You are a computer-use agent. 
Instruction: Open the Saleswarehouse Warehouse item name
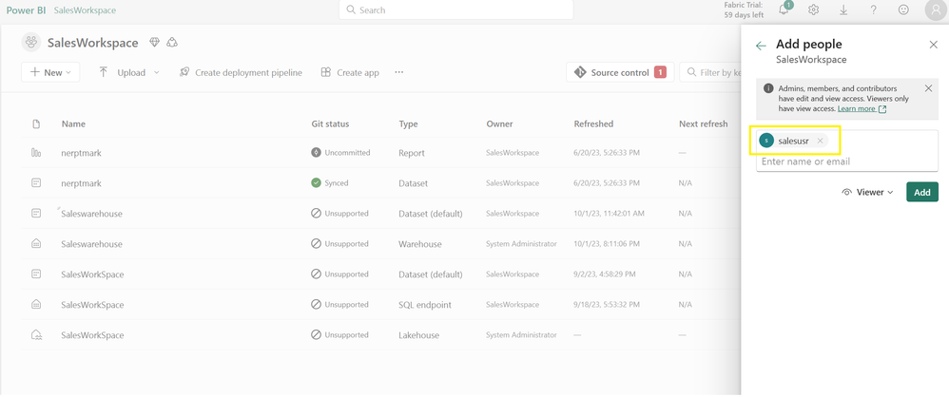[91, 244]
